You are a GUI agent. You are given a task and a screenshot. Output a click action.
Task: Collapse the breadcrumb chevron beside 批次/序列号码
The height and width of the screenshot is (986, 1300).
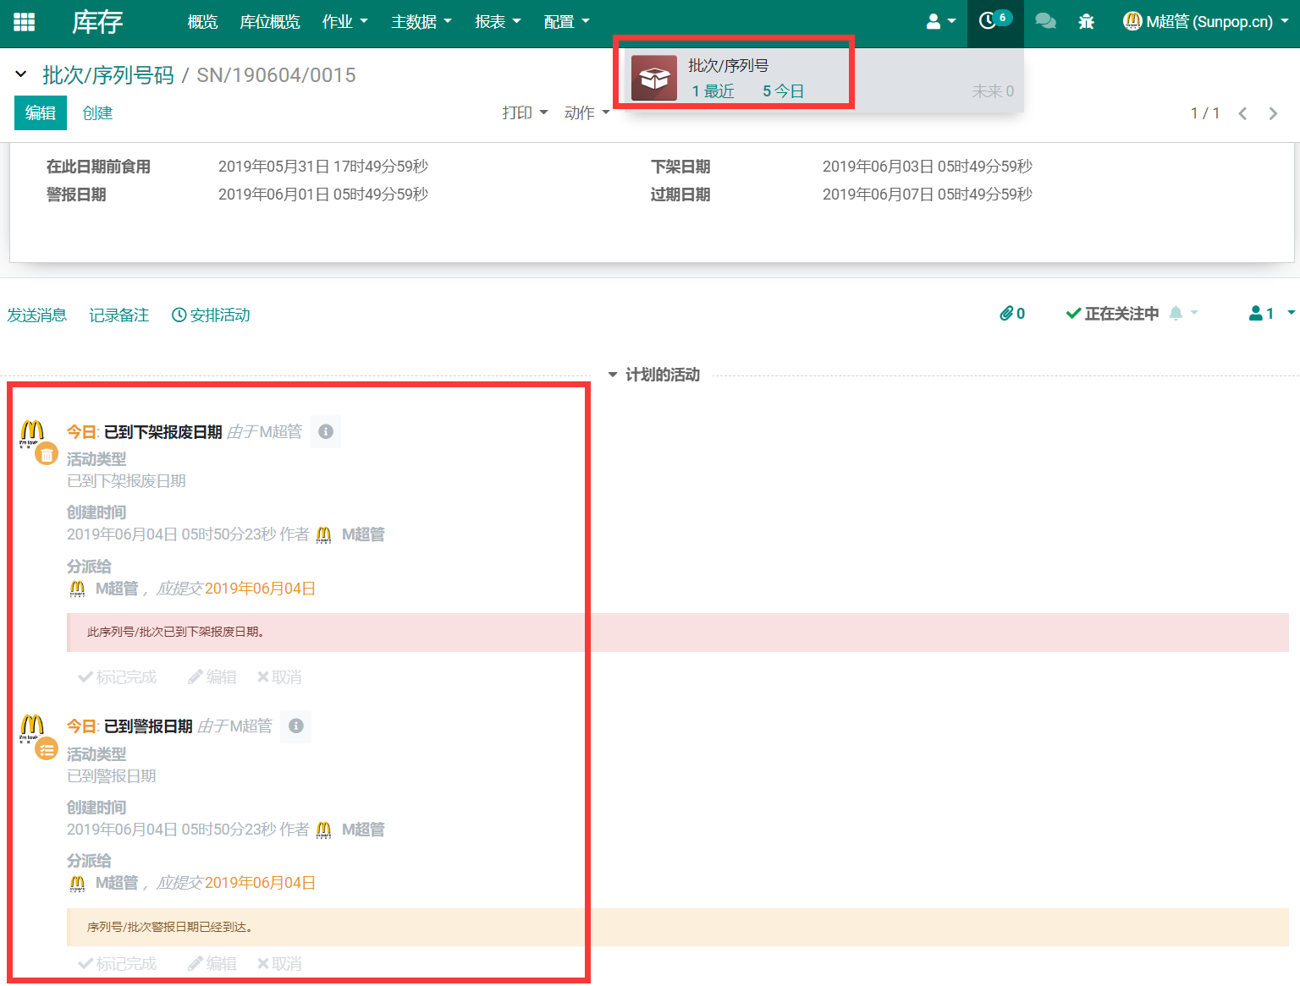[21, 74]
